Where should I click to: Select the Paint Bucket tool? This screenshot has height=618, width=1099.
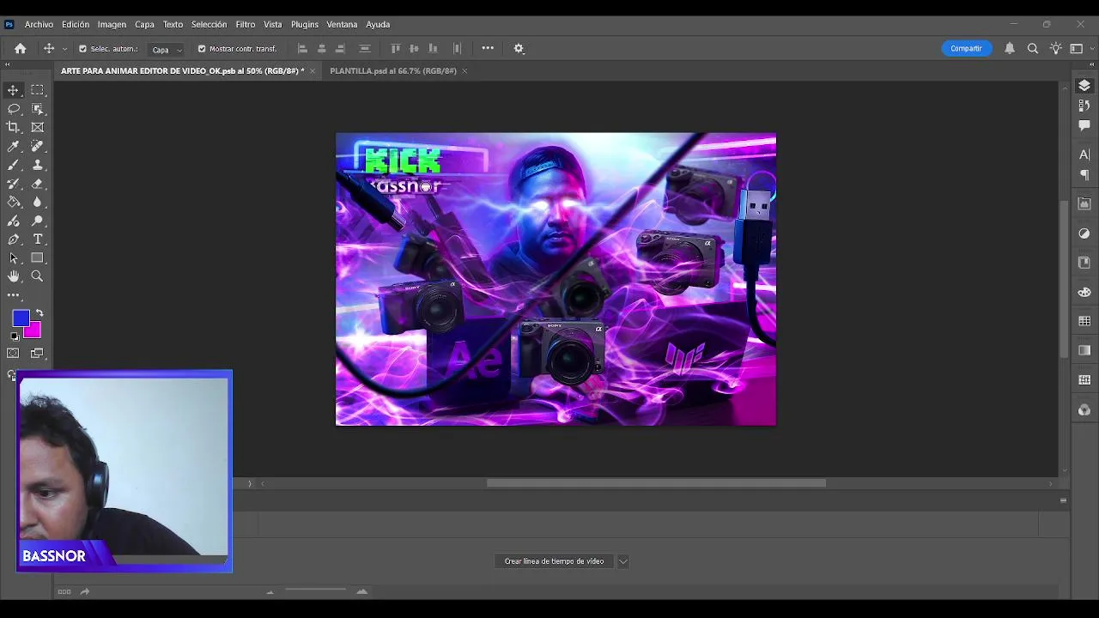coord(14,202)
